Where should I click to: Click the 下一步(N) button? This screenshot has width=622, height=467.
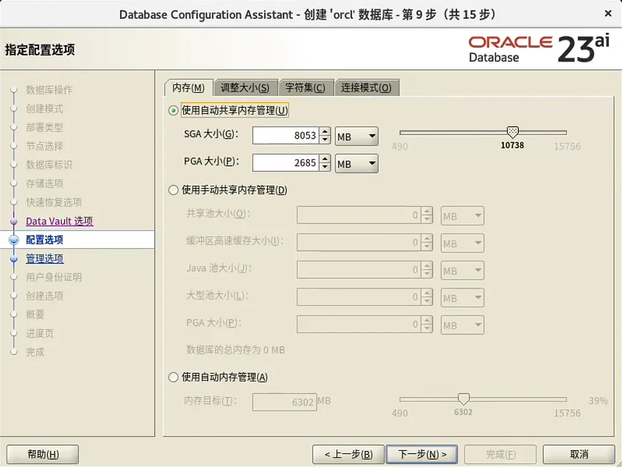(422, 453)
